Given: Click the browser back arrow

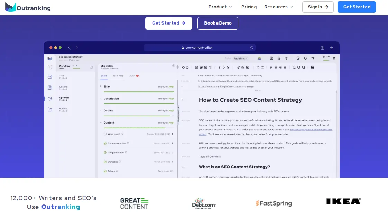Looking at the screenshot, I should pos(70,48).
